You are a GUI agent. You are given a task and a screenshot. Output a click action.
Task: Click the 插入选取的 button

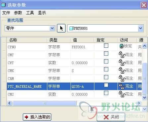tap(37, 117)
